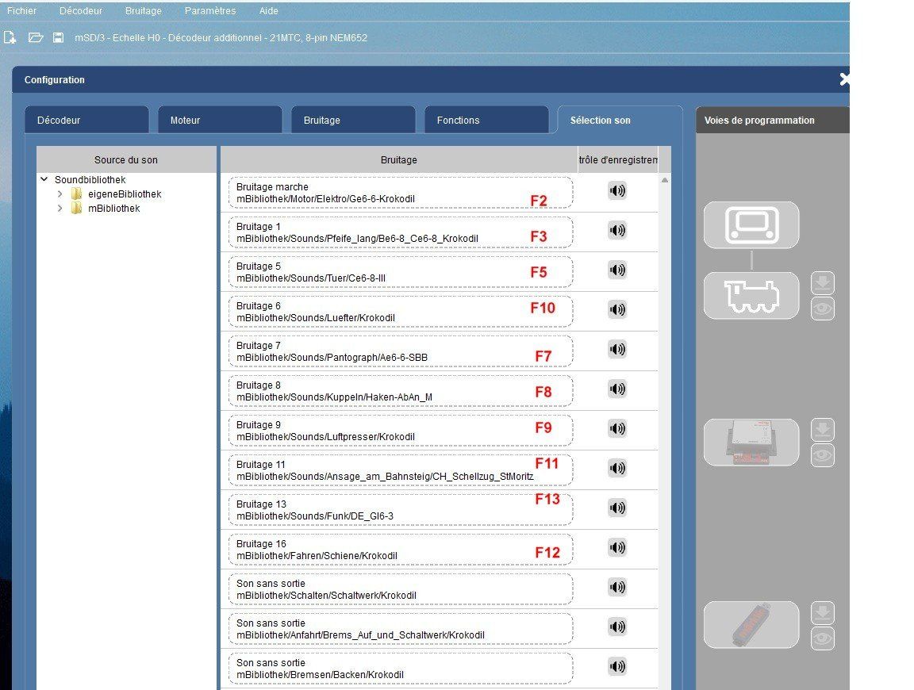Select Bruitage 8 Kuppeln/Haken-AbAn_M entry
Viewport: 914px width, 690px height.
coord(401,391)
